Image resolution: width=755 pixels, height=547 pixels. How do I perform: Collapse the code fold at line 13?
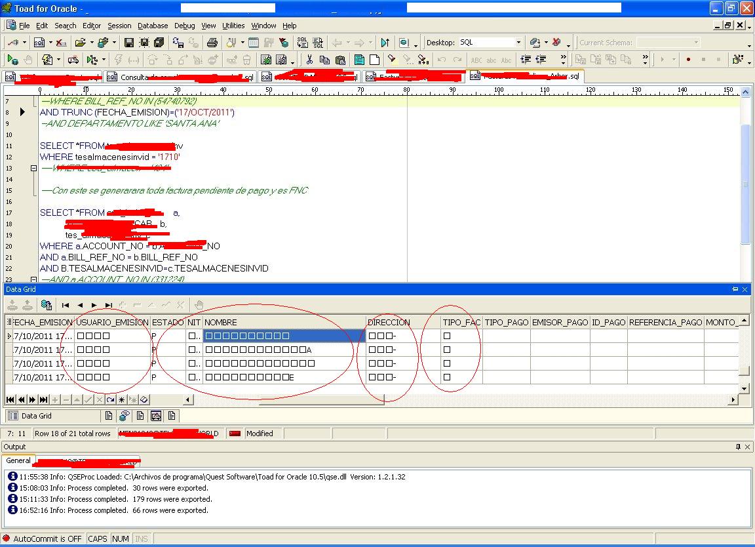pyautogui.click(x=33, y=168)
